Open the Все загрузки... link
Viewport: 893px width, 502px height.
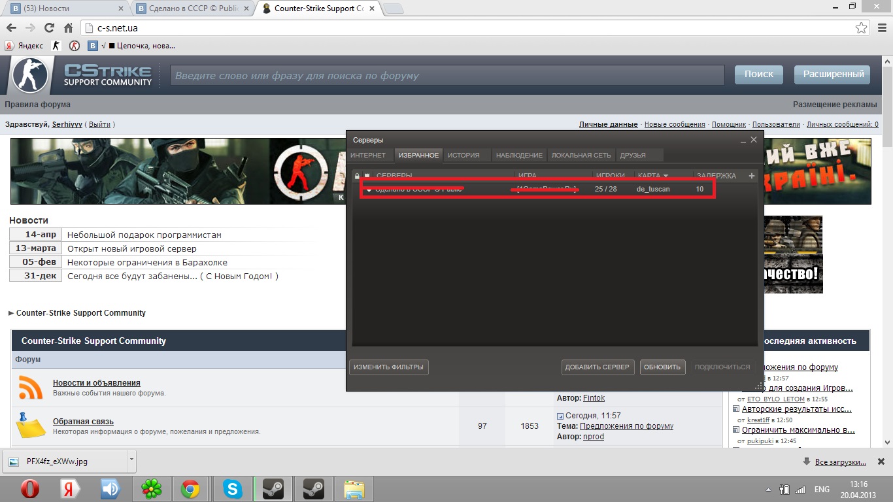click(841, 462)
